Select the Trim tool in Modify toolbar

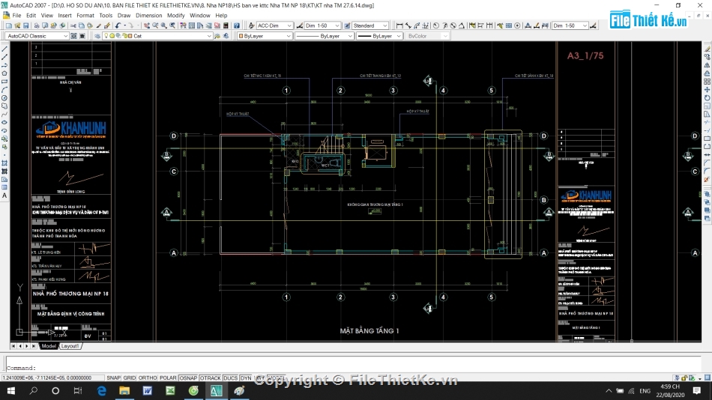click(x=707, y=122)
